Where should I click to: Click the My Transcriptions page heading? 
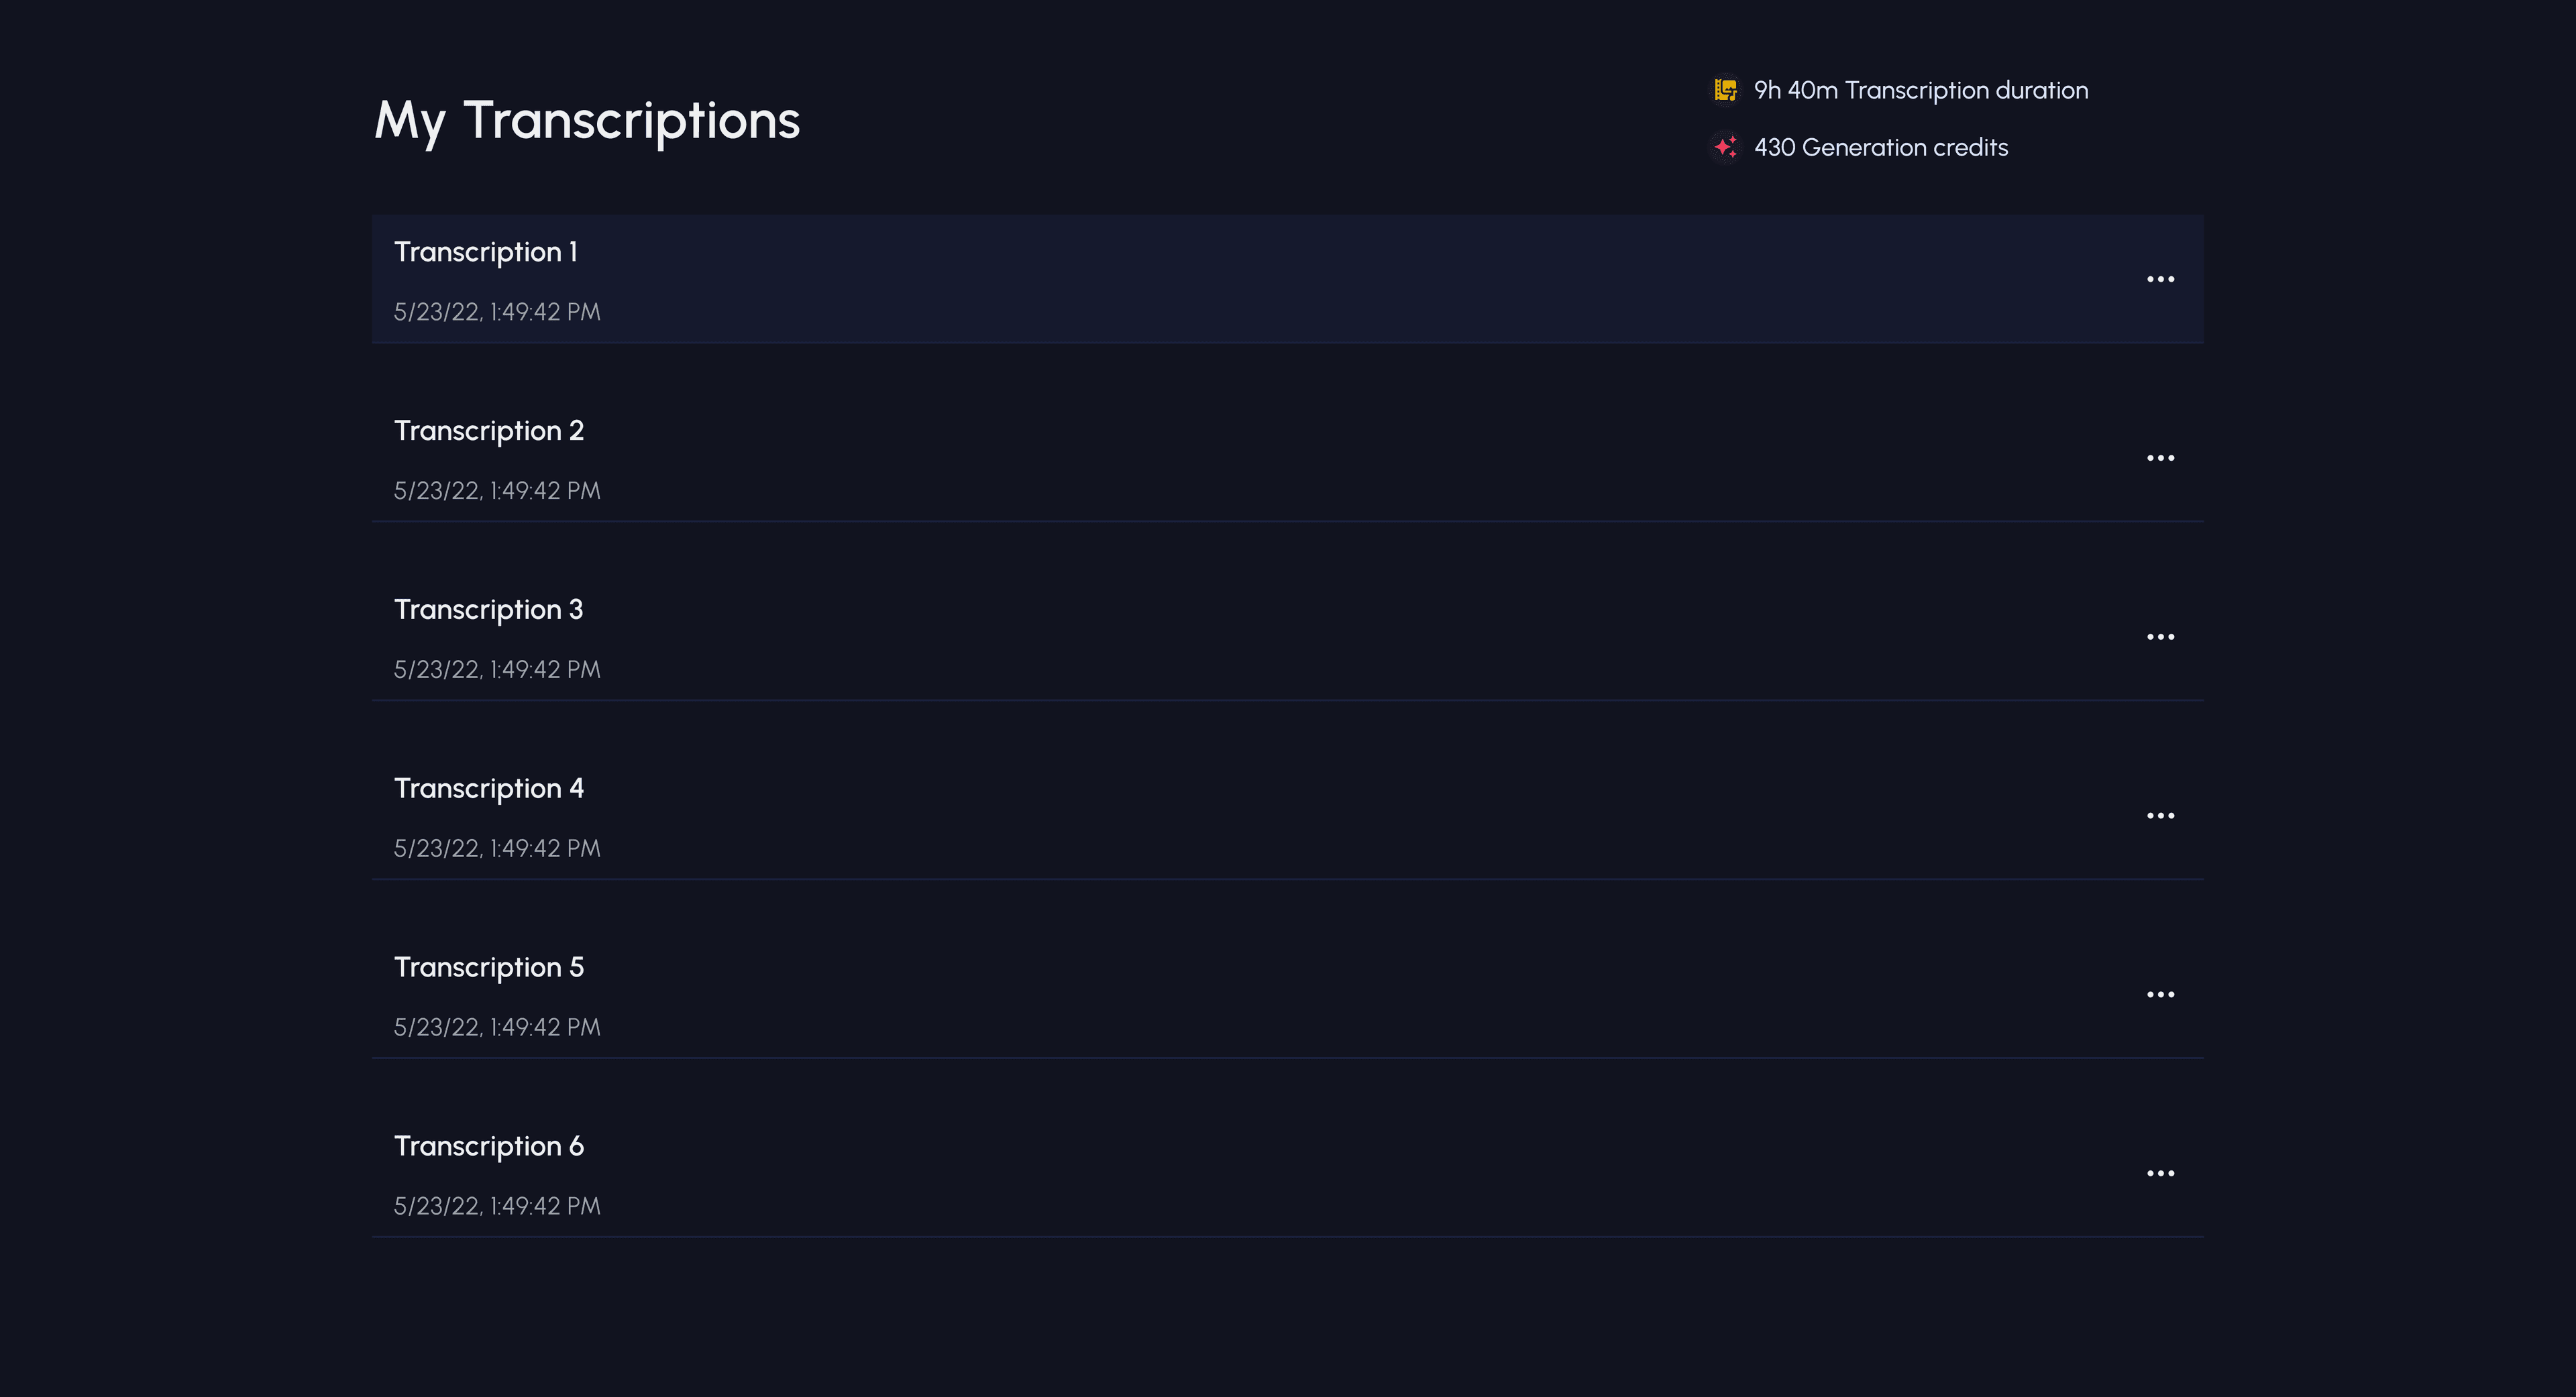pyautogui.click(x=587, y=121)
